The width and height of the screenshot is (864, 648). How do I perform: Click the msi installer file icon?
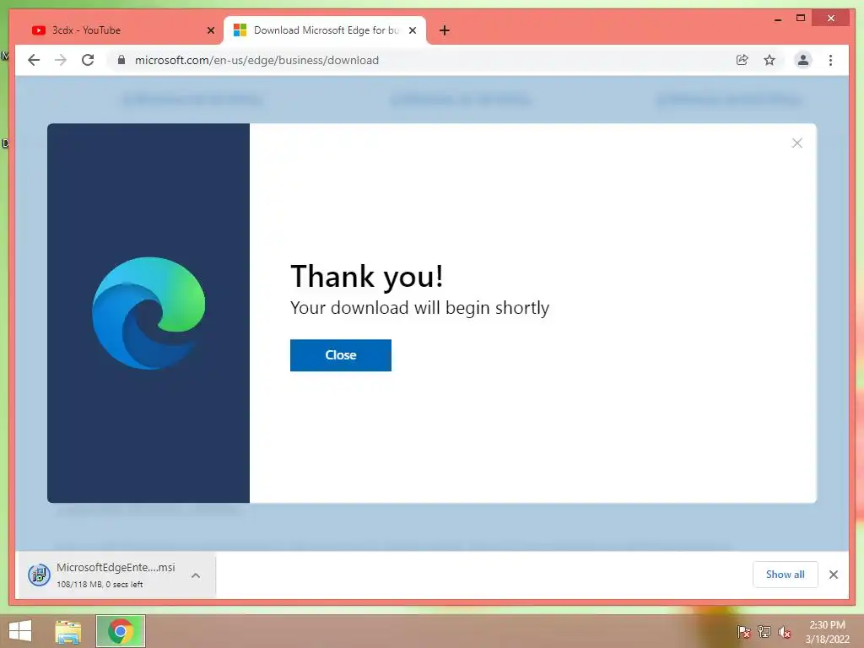pos(39,575)
